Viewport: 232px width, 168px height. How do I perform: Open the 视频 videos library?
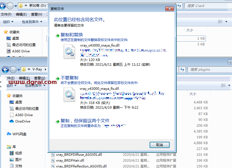click(18, 153)
